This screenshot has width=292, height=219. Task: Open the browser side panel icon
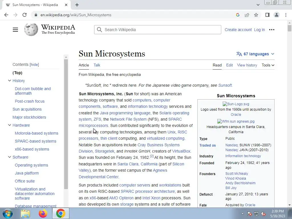267,15
